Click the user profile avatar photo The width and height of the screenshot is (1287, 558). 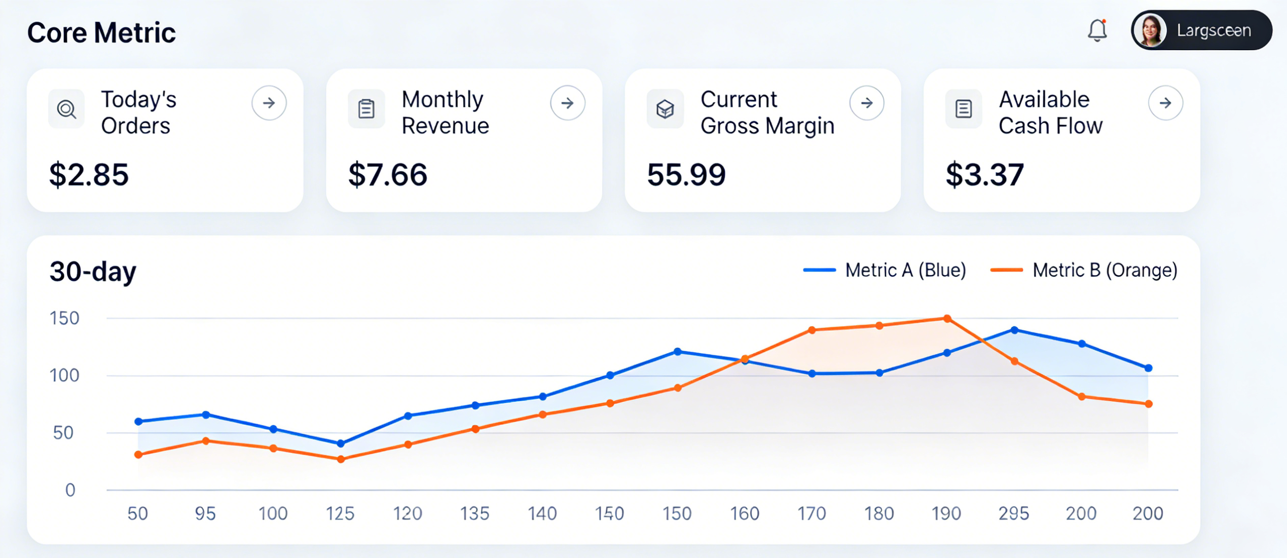1150,30
